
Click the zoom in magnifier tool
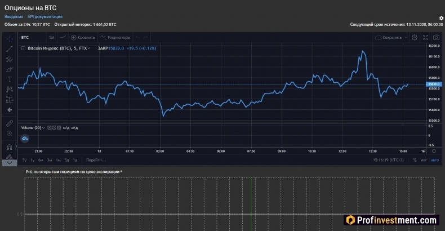(10, 134)
